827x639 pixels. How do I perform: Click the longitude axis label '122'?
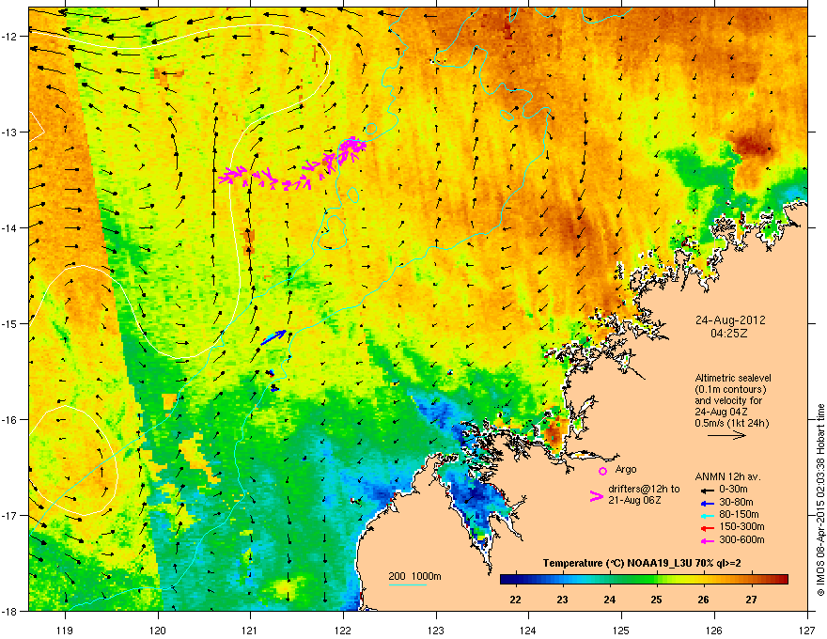point(343,630)
